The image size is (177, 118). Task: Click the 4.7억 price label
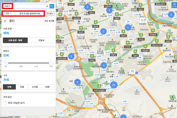point(70,48)
